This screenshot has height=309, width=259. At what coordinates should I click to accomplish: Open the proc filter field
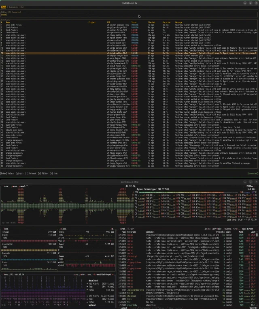coord(131,229)
